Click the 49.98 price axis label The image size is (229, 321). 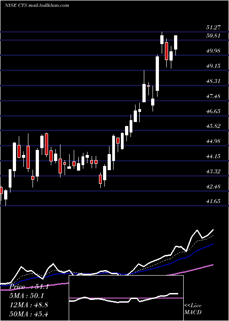click(x=213, y=51)
